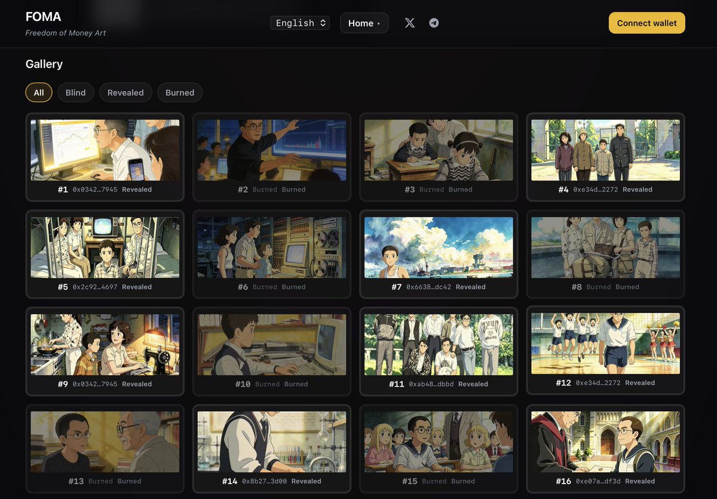Open artwork #15 thumbnail image
Viewport: 717px width, 499px height.
click(439, 442)
